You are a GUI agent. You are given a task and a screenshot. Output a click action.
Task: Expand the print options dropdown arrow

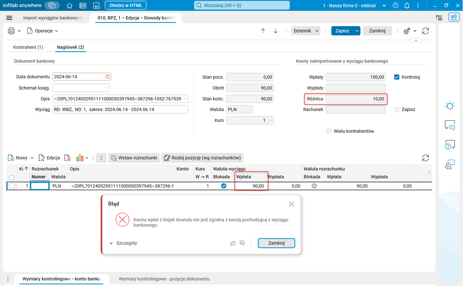19,31
